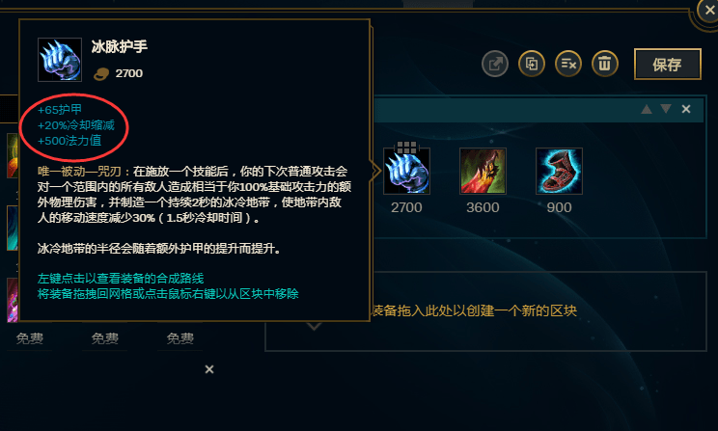This screenshot has height=431, width=718.
Task: Click the second 免费 item label
Action: pyautogui.click(x=105, y=338)
